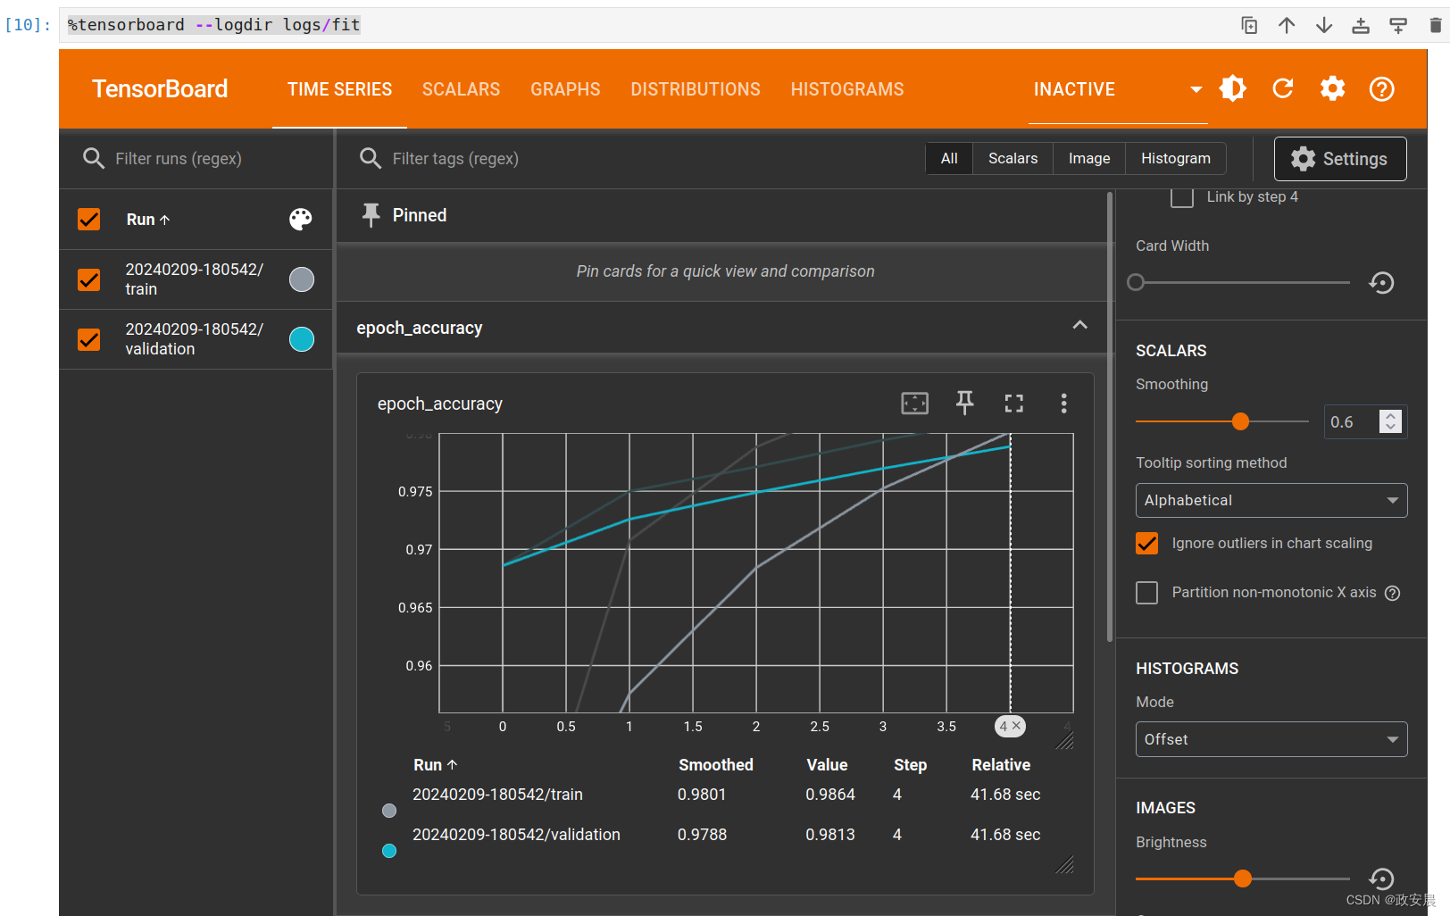Move notebook cell up
Screen dimensions: 1450x916
[1287, 25]
